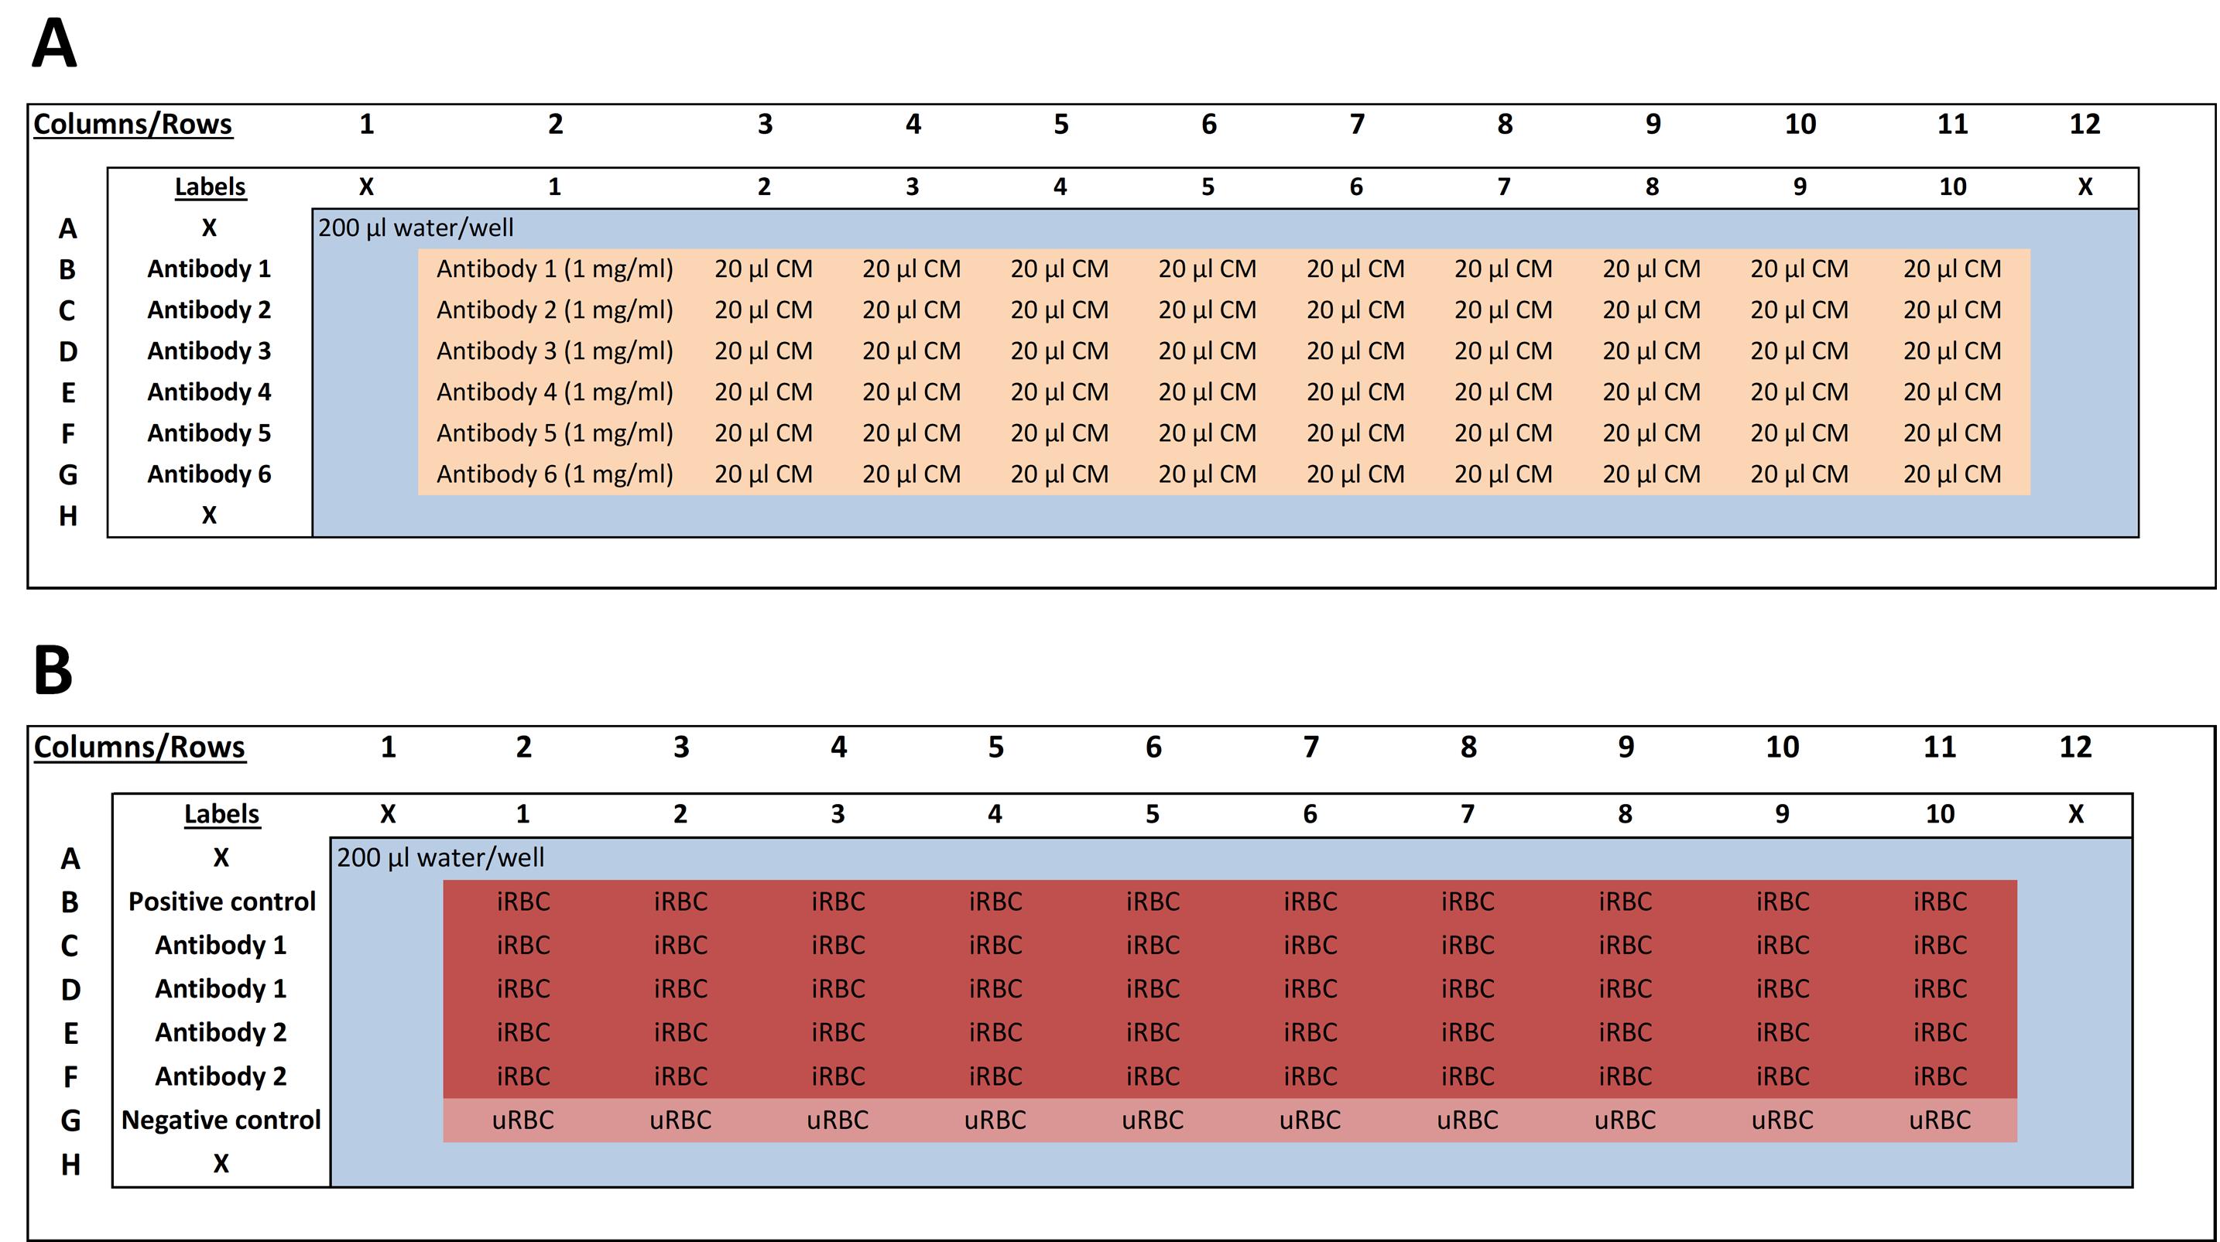Click bold "Antibody 3" row label in panel A
2220x1242 pixels.
click(x=210, y=351)
